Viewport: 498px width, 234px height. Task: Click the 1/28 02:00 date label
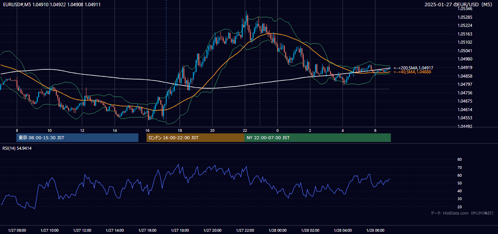click(x=310, y=230)
